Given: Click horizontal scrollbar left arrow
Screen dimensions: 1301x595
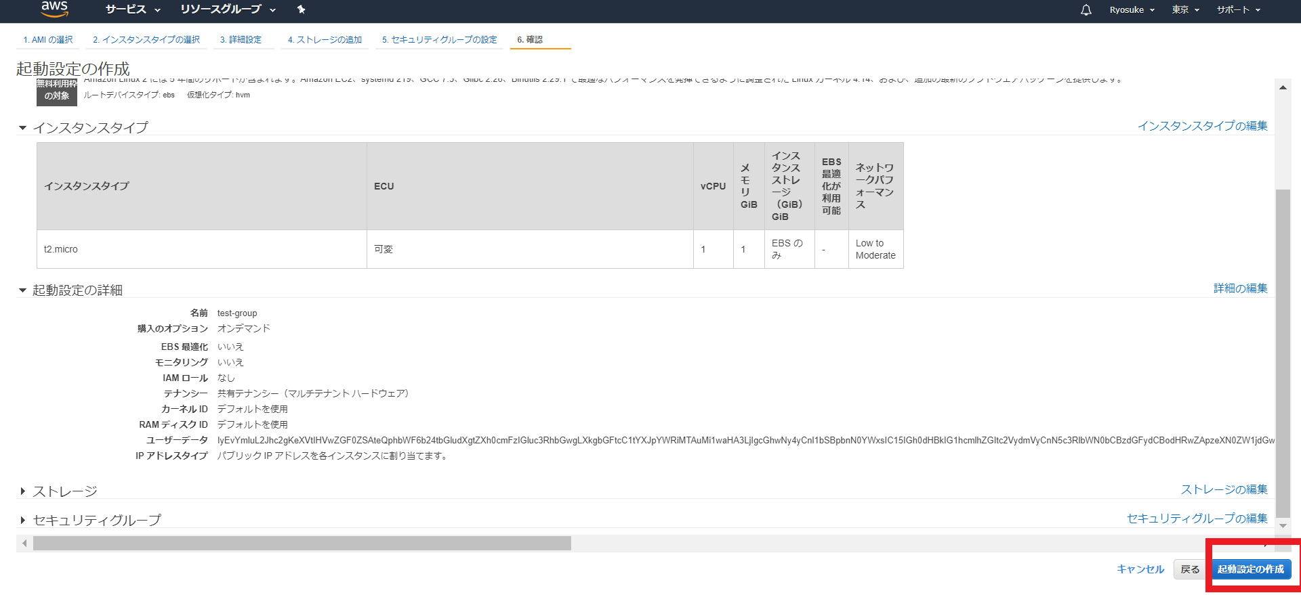Looking at the screenshot, I should coord(24,543).
